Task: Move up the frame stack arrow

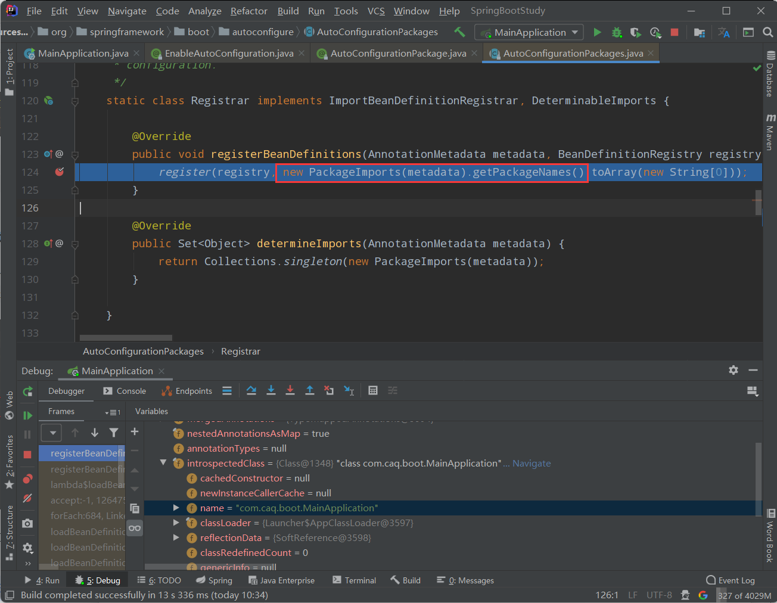Action: 75,433
